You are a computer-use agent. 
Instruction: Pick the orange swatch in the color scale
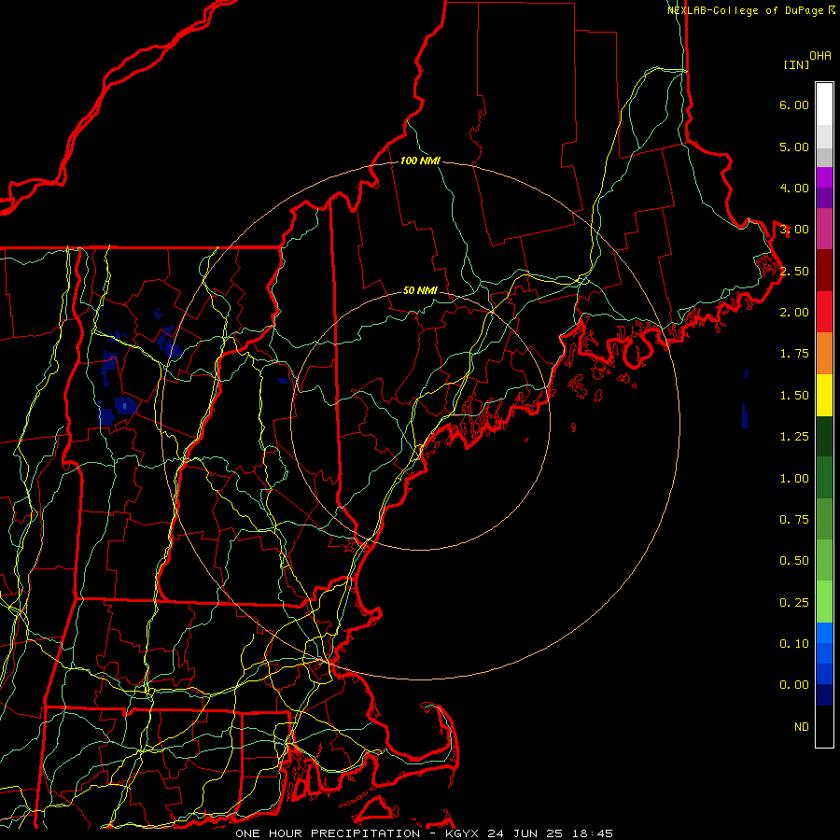pyautogui.click(x=824, y=353)
